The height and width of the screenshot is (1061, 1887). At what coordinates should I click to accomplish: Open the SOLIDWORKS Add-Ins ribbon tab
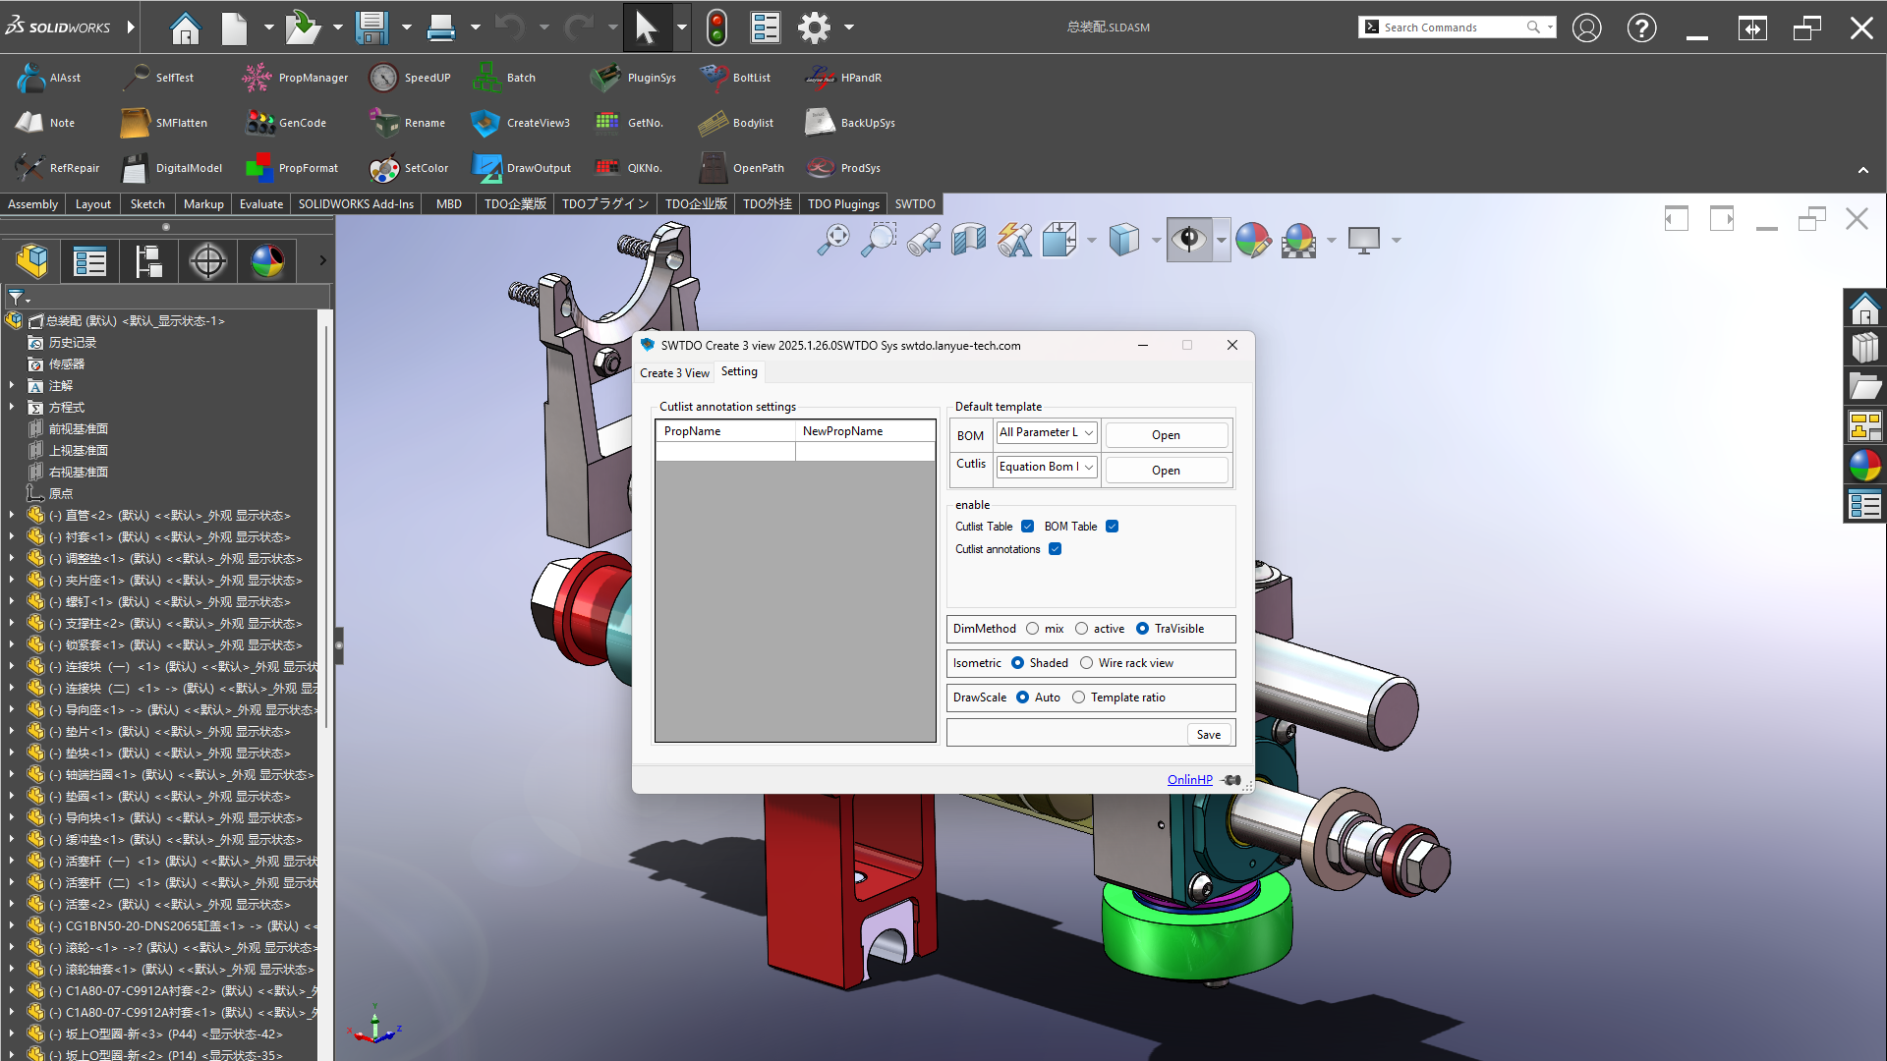[x=356, y=204]
